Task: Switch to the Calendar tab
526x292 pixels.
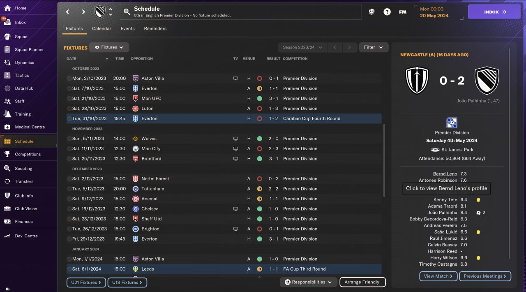Action: coord(102,29)
